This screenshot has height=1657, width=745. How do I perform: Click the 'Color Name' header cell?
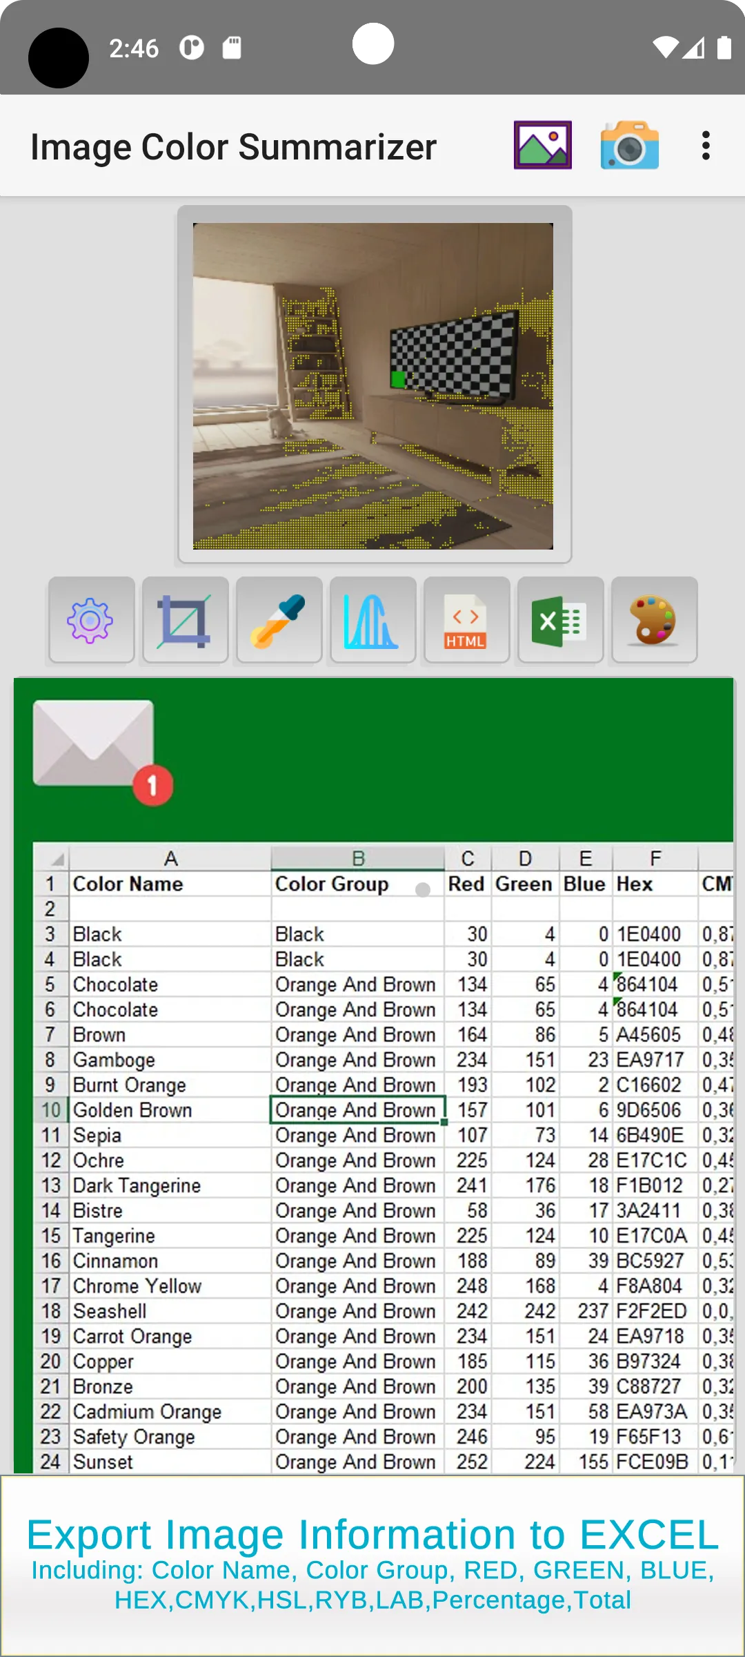tap(170, 884)
